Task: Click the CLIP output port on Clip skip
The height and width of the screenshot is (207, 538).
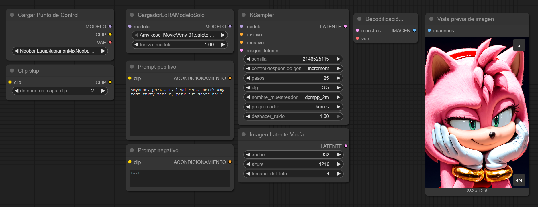Action: pyautogui.click(x=110, y=82)
